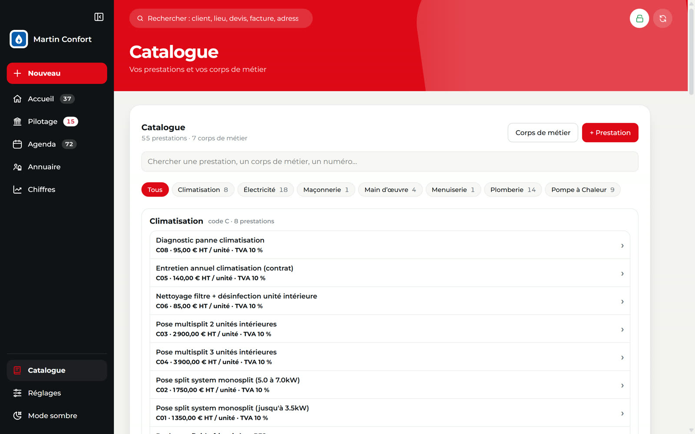The image size is (695, 434).
Task: Expand Pose multisplit 2 unités chevron
Action: click(622, 329)
